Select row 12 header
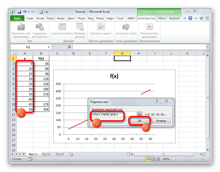220x172 pixels. [x=13, y=114]
